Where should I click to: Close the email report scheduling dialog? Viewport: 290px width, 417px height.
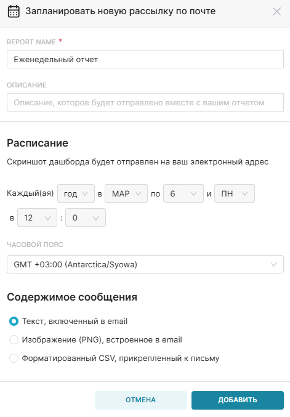pyautogui.click(x=276, y=12)
